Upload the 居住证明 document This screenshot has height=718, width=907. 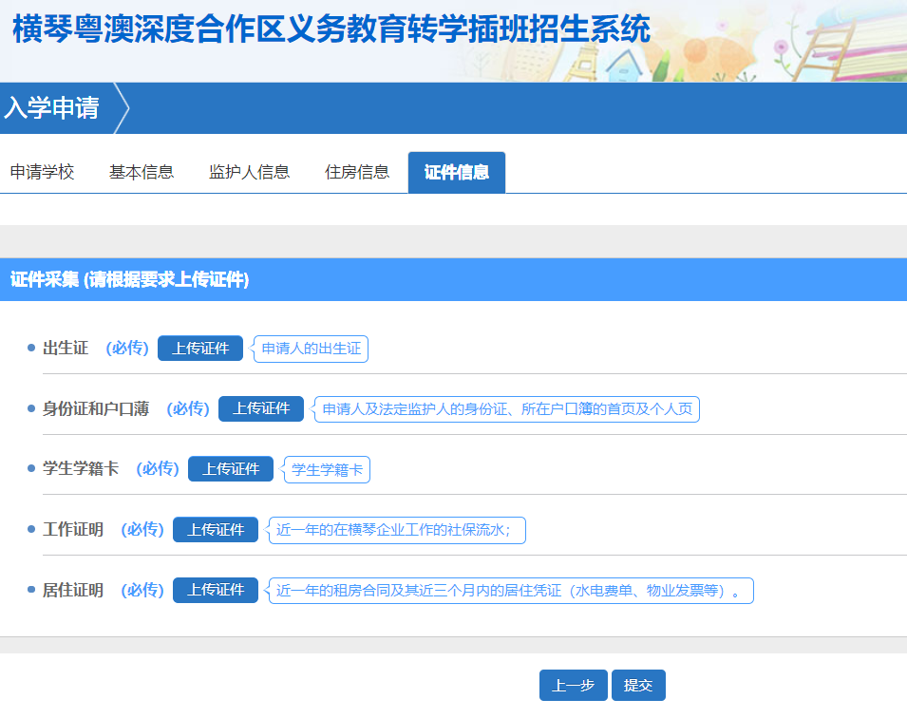pos(216,590)
